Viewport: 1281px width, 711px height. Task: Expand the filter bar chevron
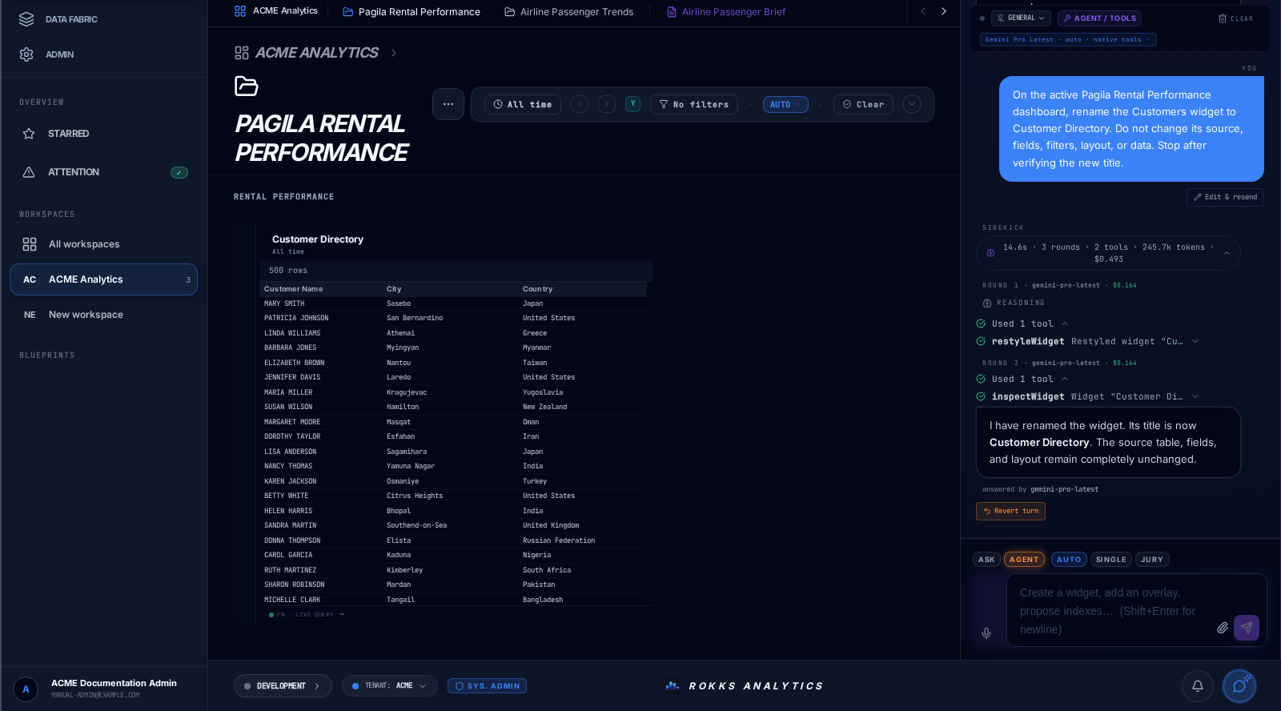912,105
